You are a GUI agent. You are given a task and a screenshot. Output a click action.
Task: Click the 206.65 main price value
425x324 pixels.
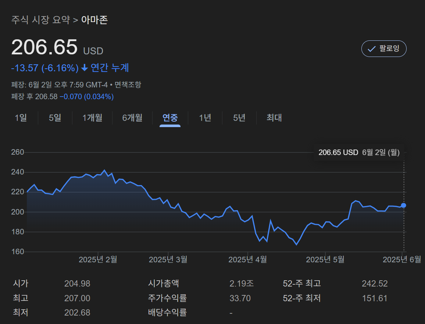pyautogui.click(x=44, y=47)
